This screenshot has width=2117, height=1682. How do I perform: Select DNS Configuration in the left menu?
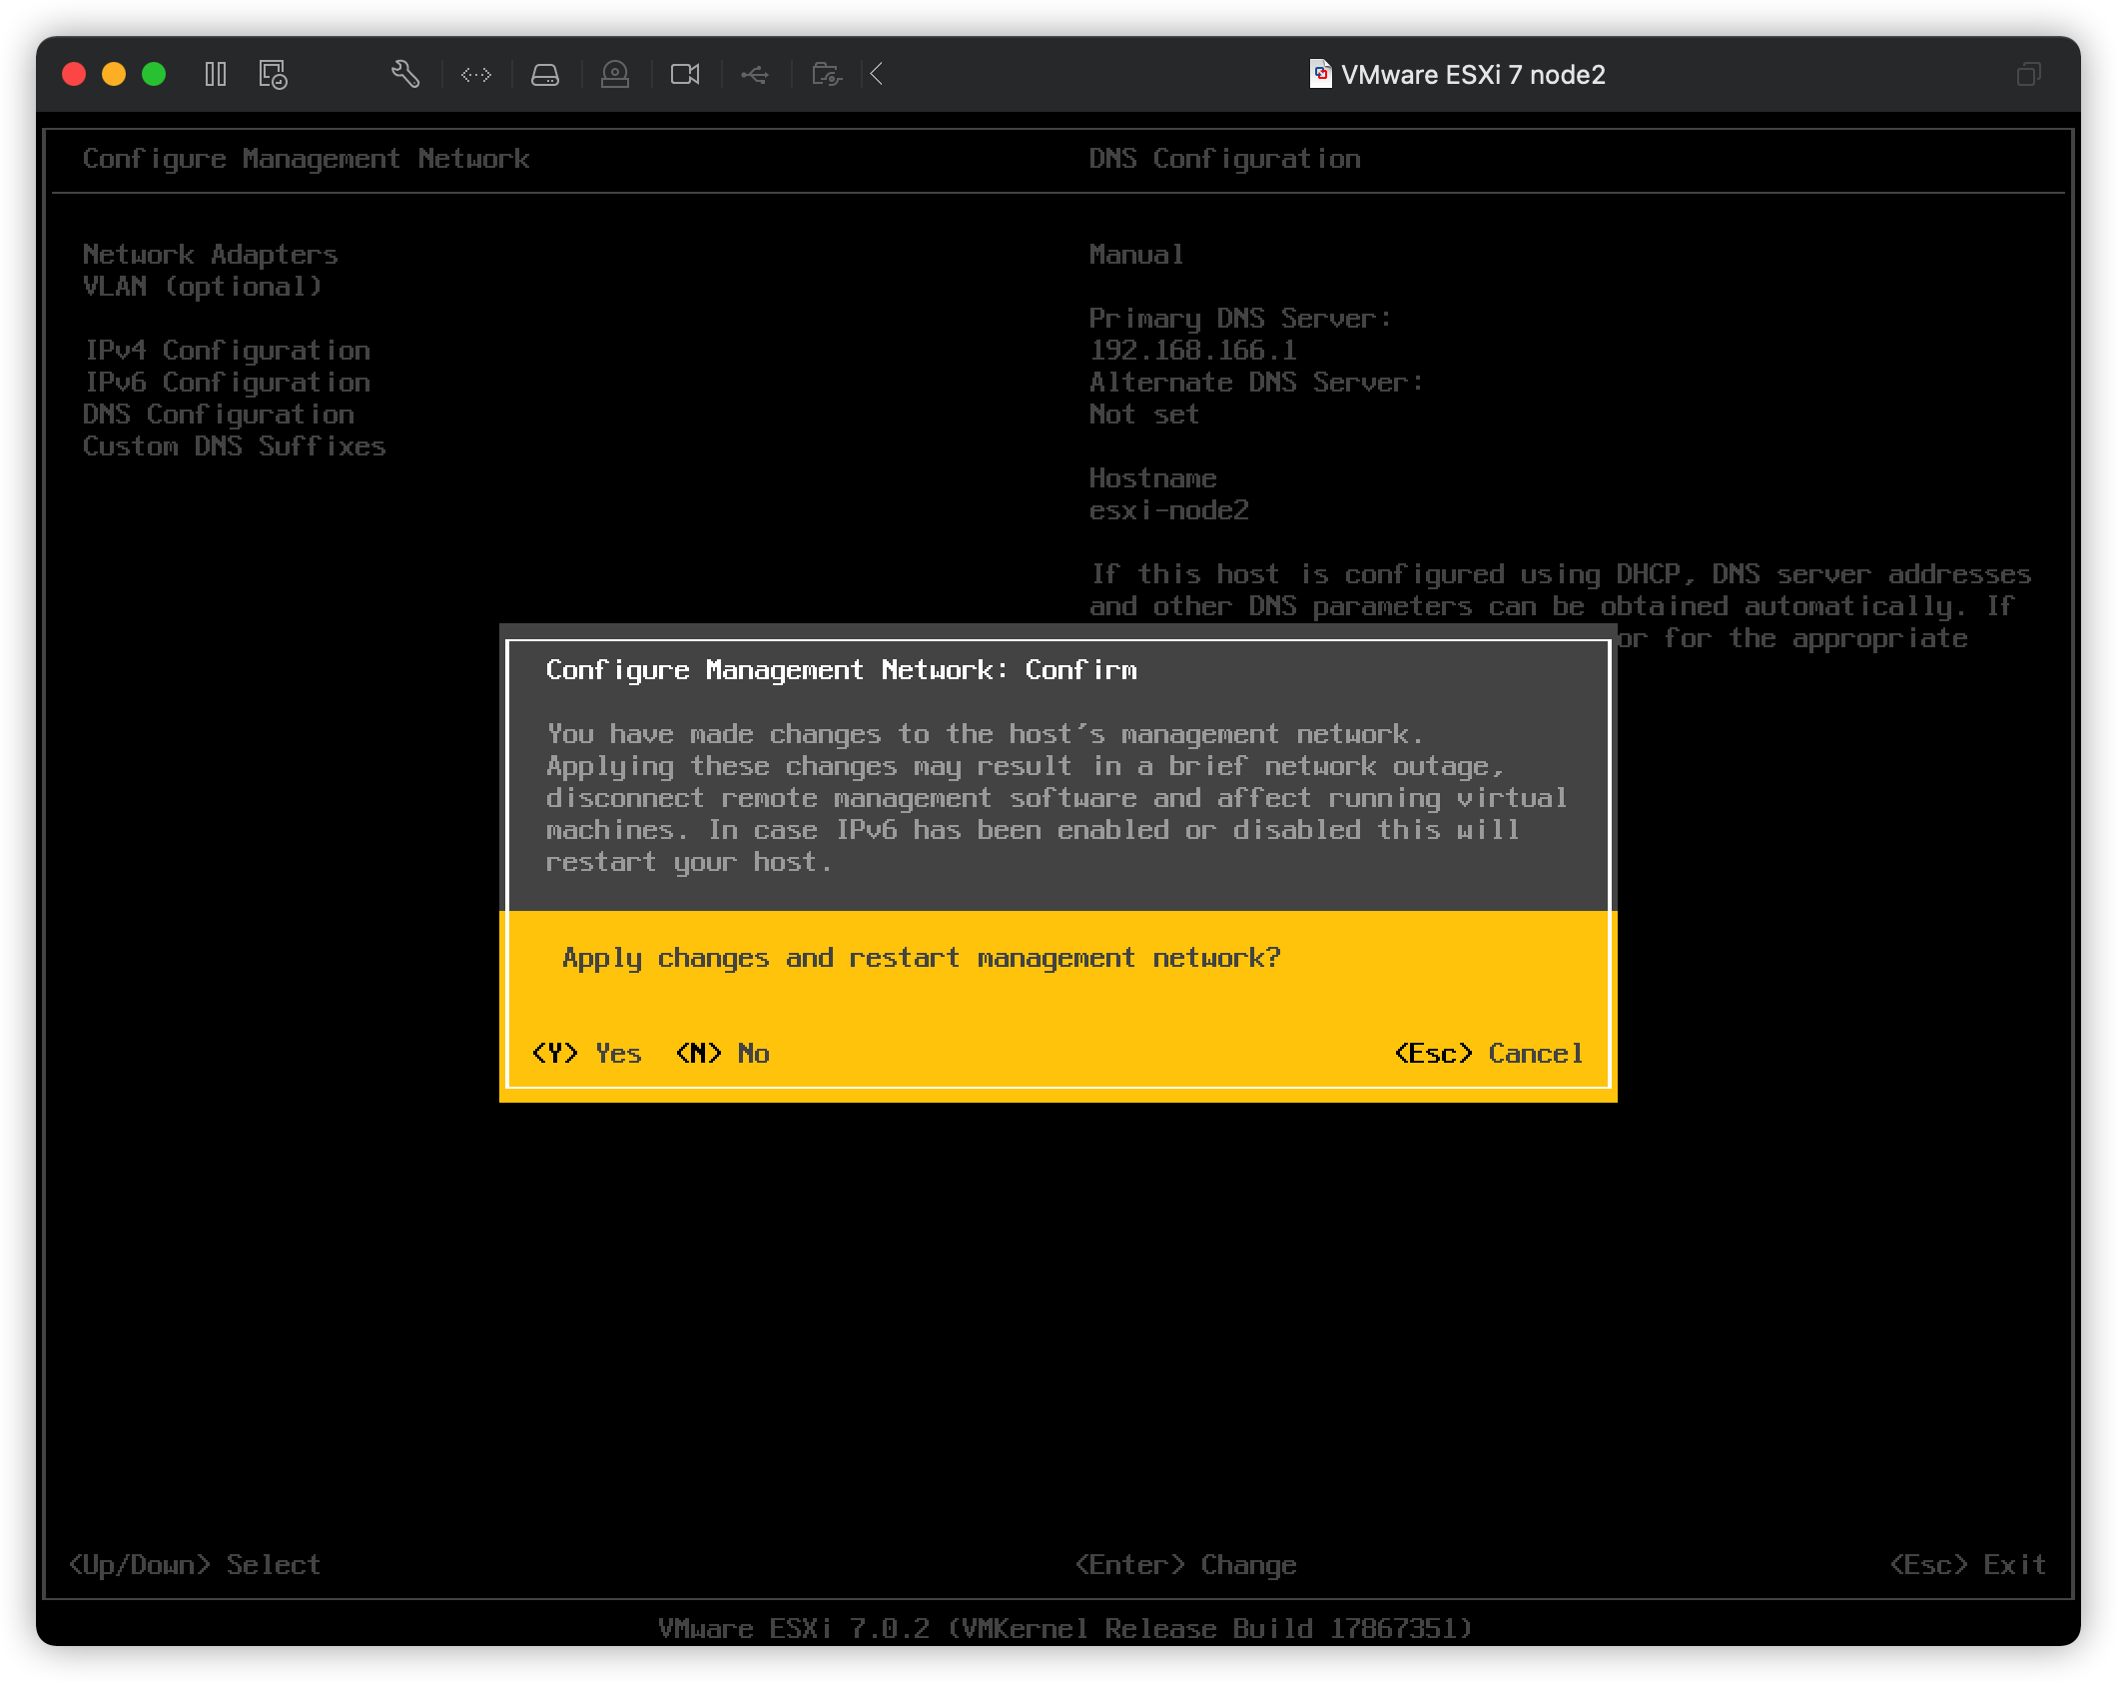coord(219,414)
